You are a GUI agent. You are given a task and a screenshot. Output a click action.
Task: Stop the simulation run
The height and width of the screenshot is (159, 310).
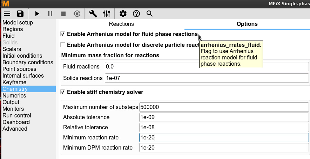[63, 14]
